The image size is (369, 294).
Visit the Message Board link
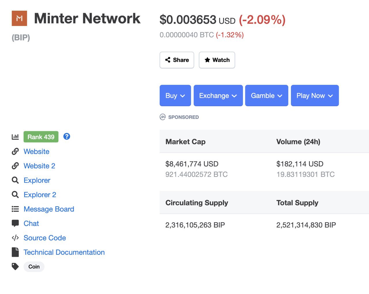(49, 209)
